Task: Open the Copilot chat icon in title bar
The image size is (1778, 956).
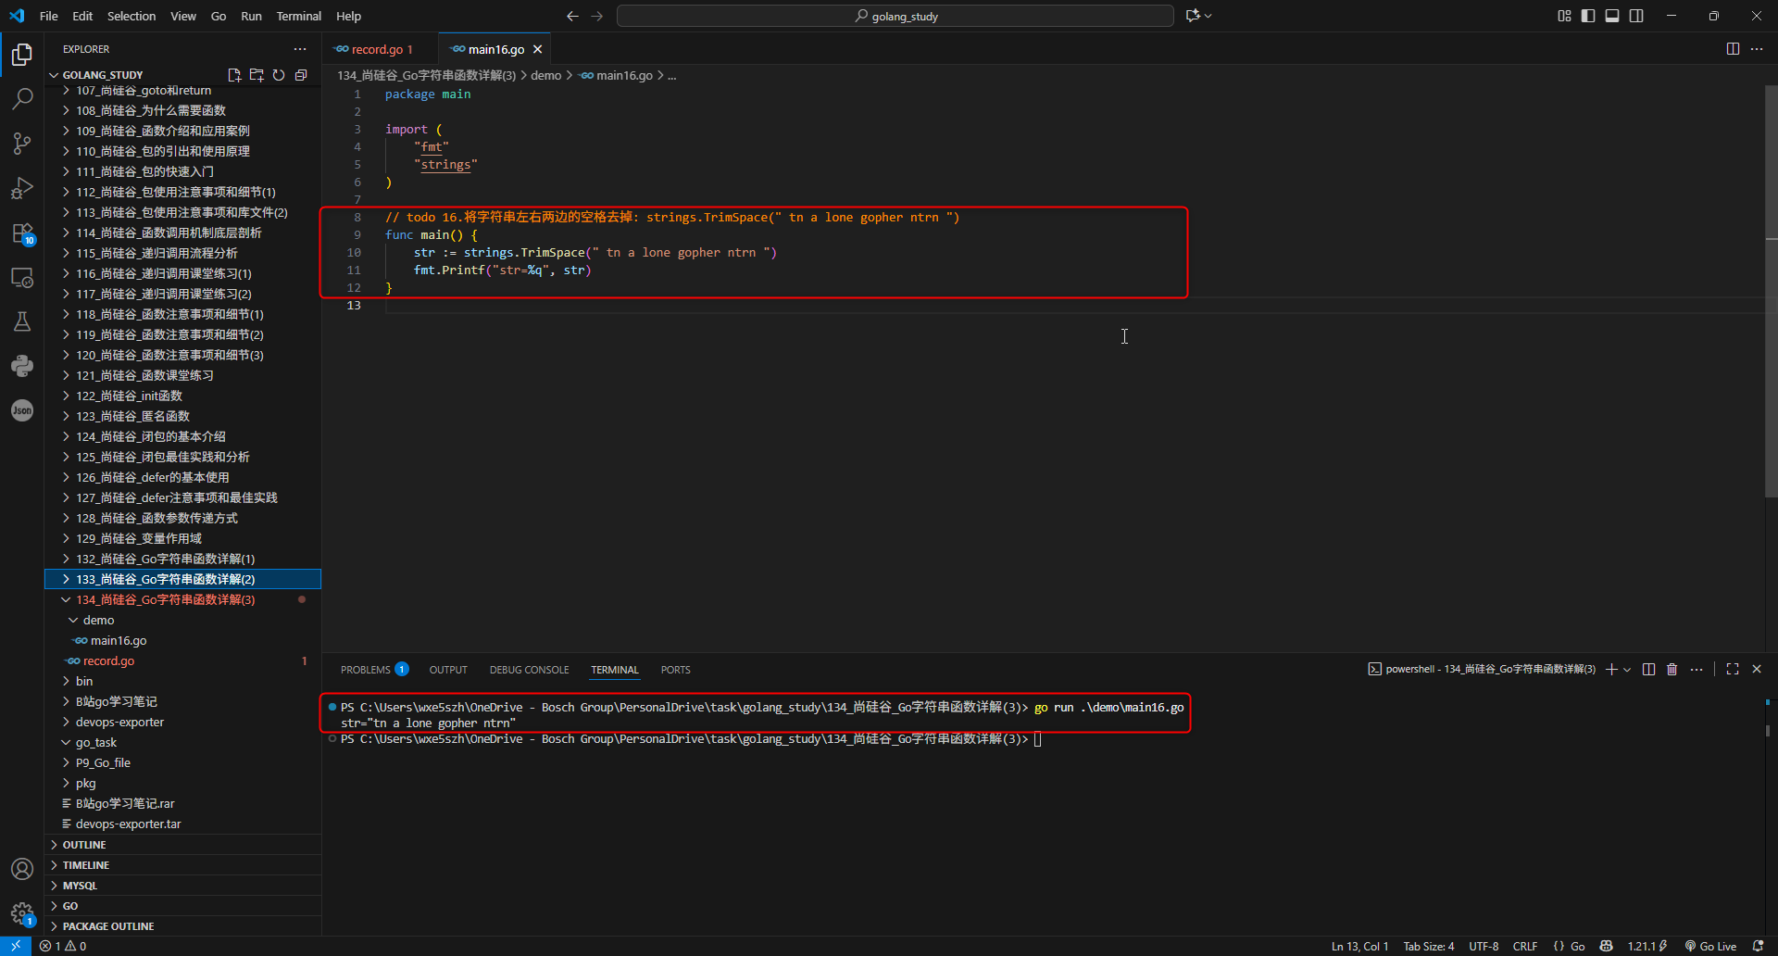Action: tap(1193, 16)
